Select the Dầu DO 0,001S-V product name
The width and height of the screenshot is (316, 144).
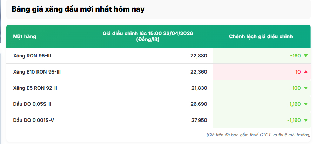[x=33, y=120]
